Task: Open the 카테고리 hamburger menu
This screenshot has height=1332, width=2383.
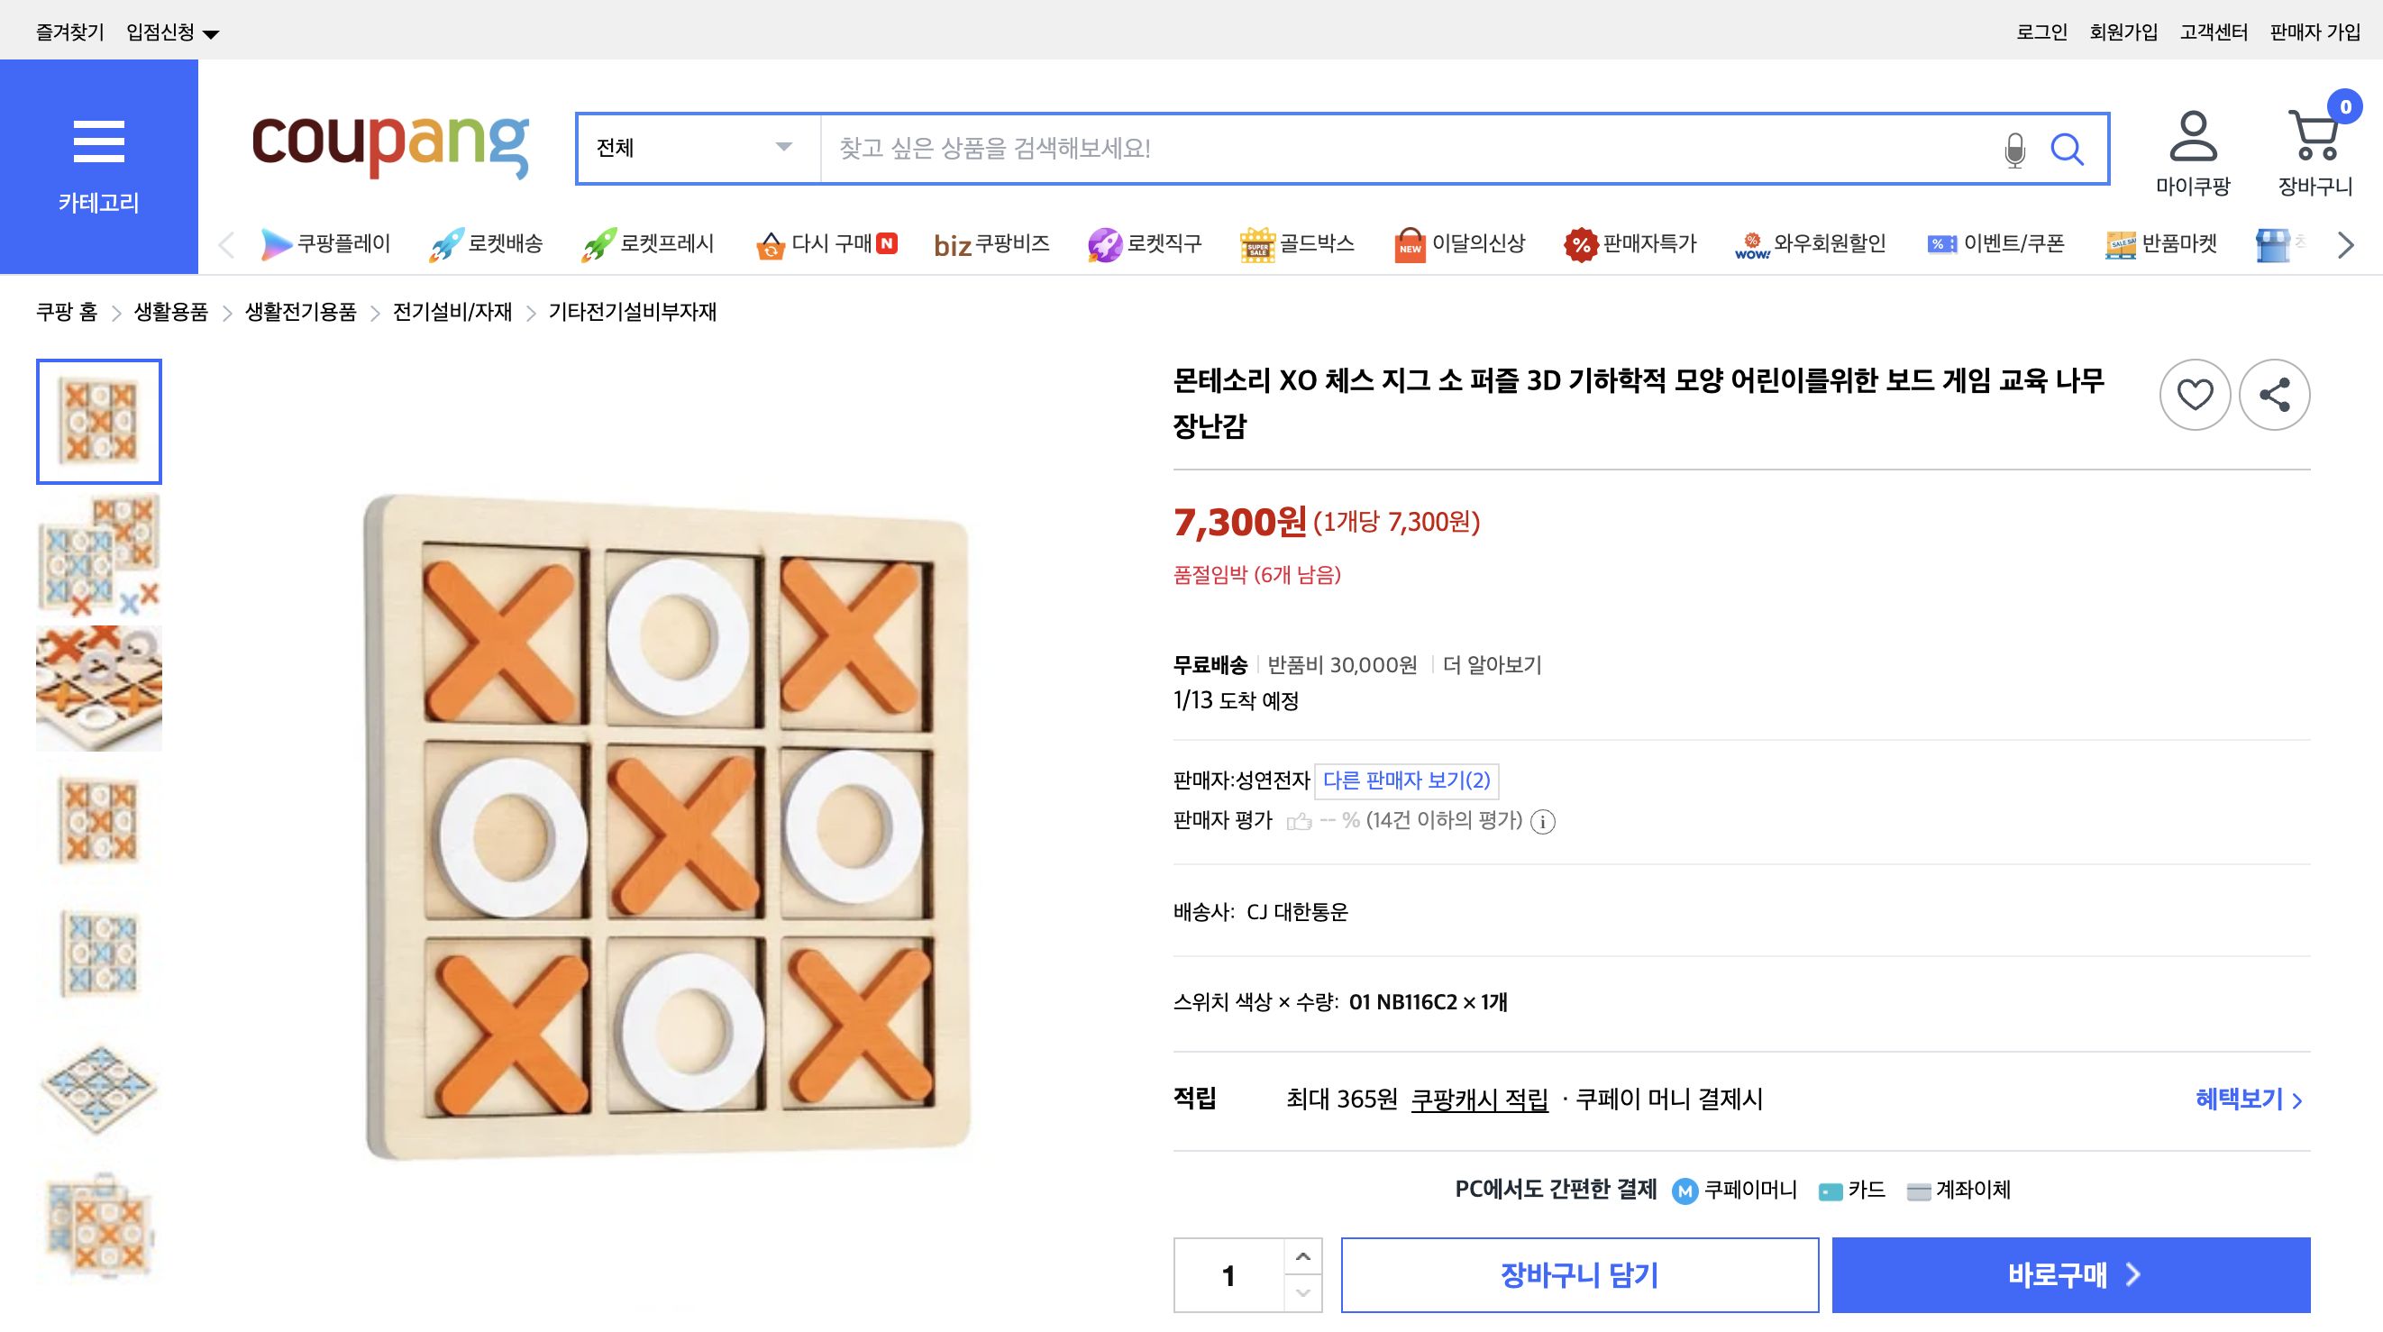Action: (x=99, y=143)
